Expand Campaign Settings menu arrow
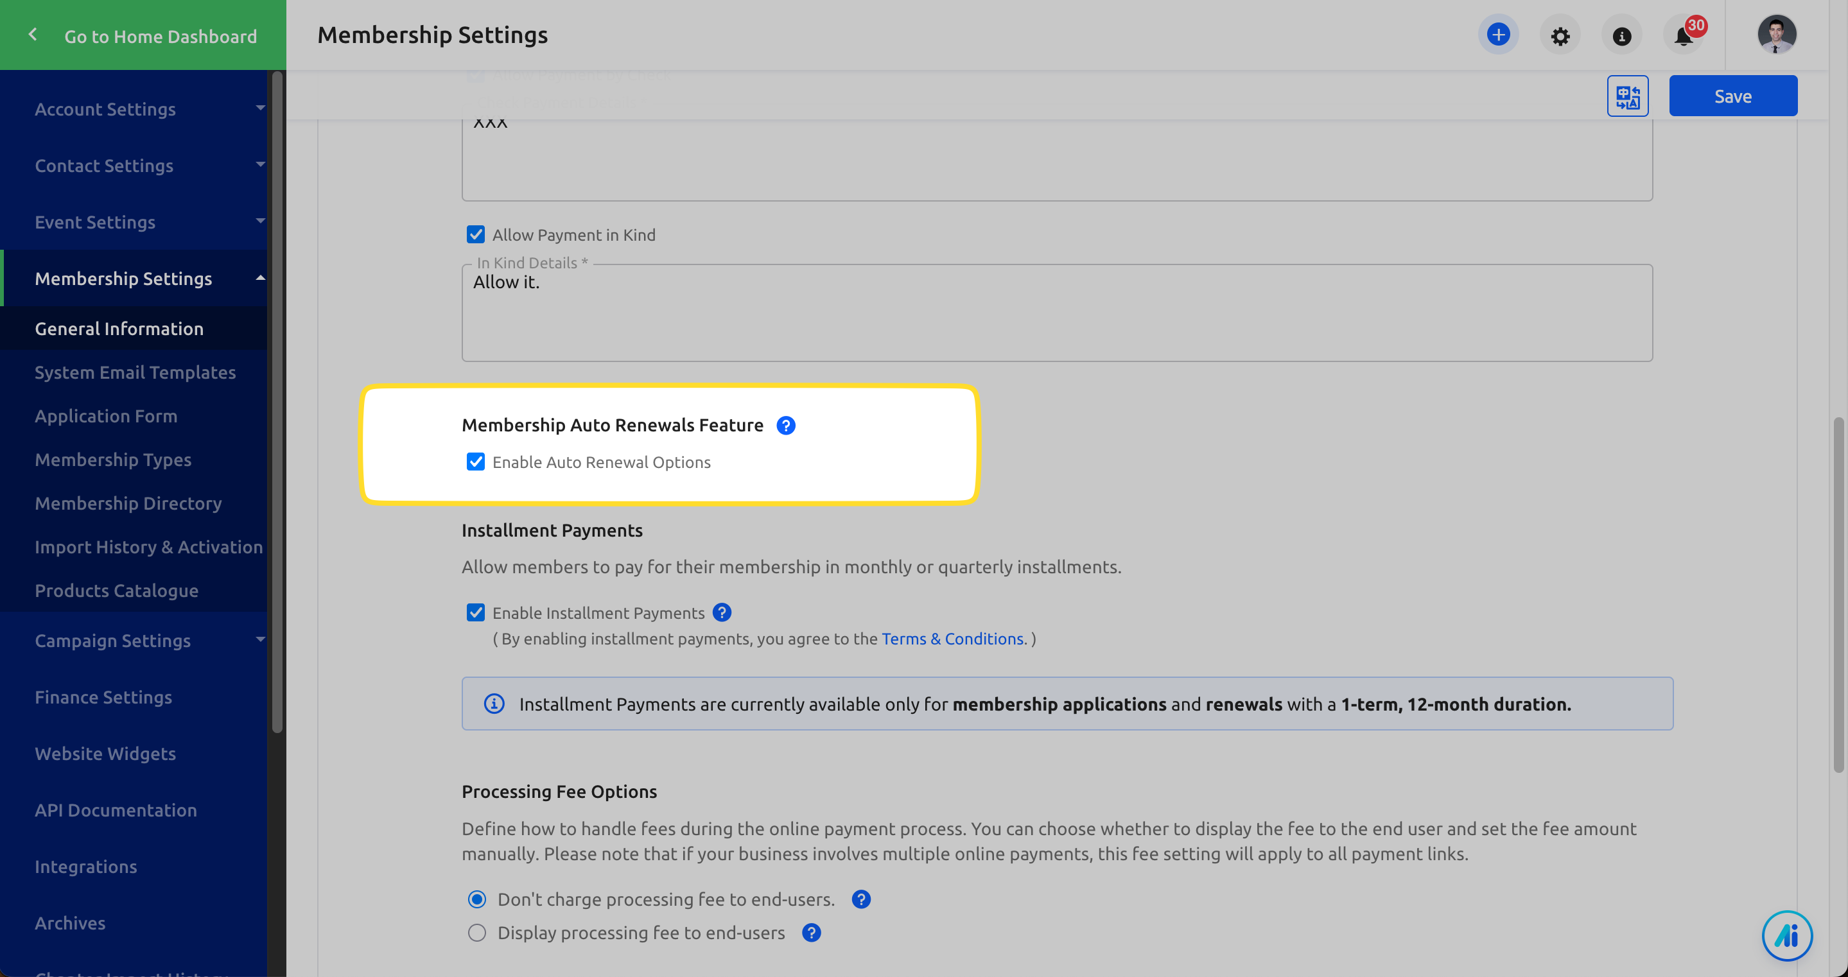This screenshot has height=977, width=1848. [261, 640]
